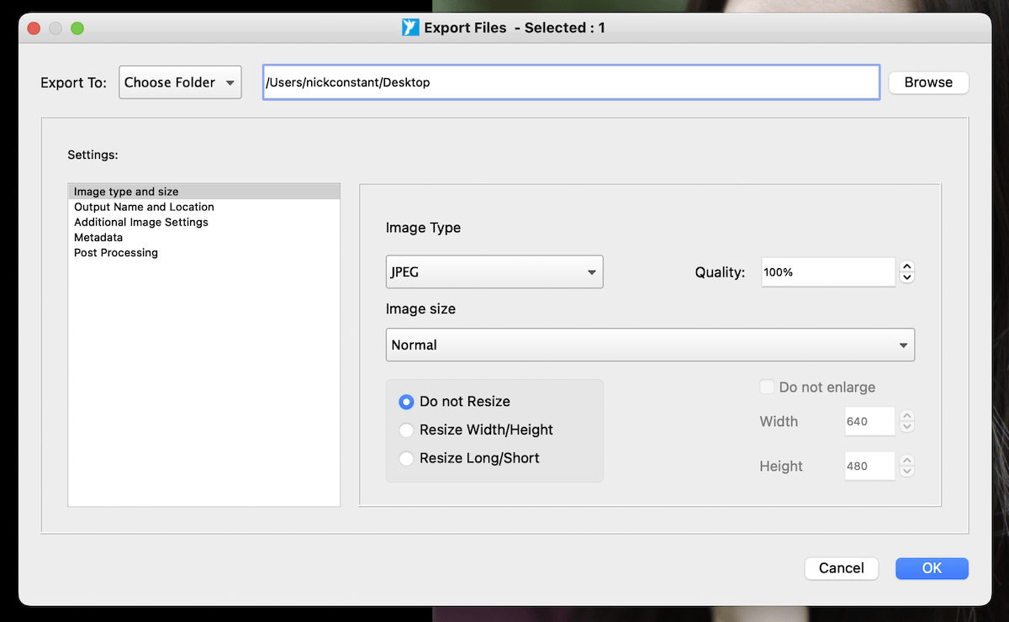Screen dimensions: 1009x622
Task: Select Additional Image Settings
Action: [140, 222]
